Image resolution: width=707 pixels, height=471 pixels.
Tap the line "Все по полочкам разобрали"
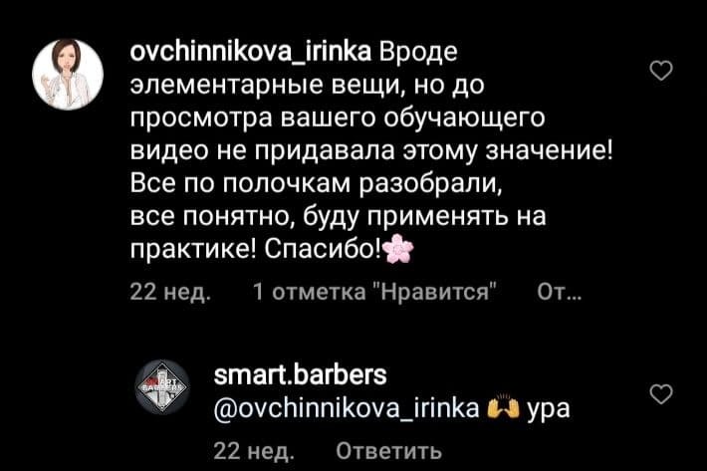(x=316, y=183)
